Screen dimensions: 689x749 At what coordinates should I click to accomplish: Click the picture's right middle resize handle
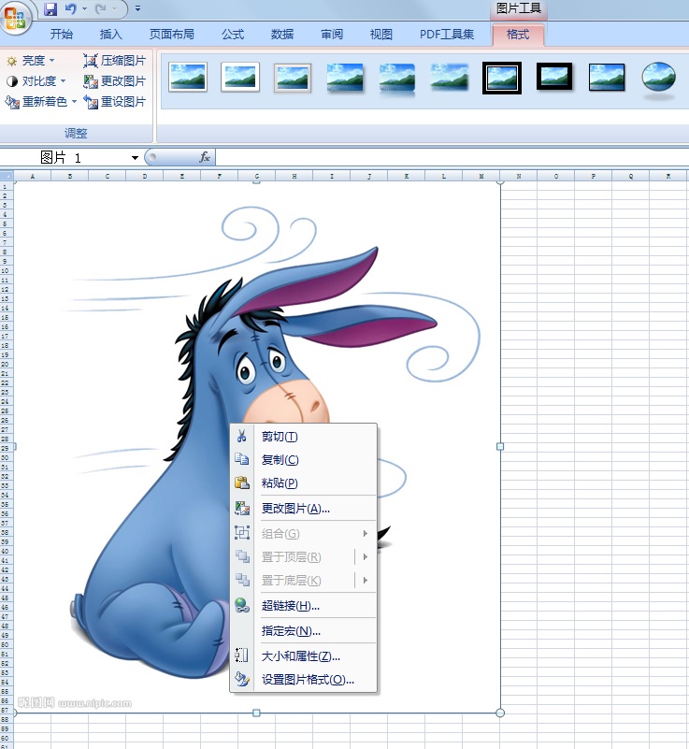pos(500,446)
